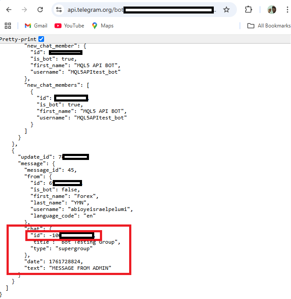This screenshot has width=291, height=299.
Task: Click the "from": { key line
Action: click(x=38, y=177)
